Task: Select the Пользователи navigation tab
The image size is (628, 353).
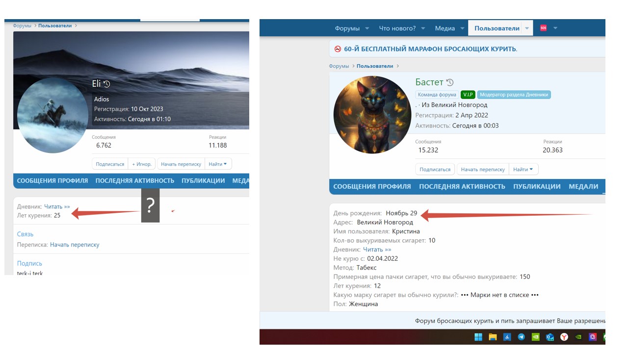Action: pos(497,28)
